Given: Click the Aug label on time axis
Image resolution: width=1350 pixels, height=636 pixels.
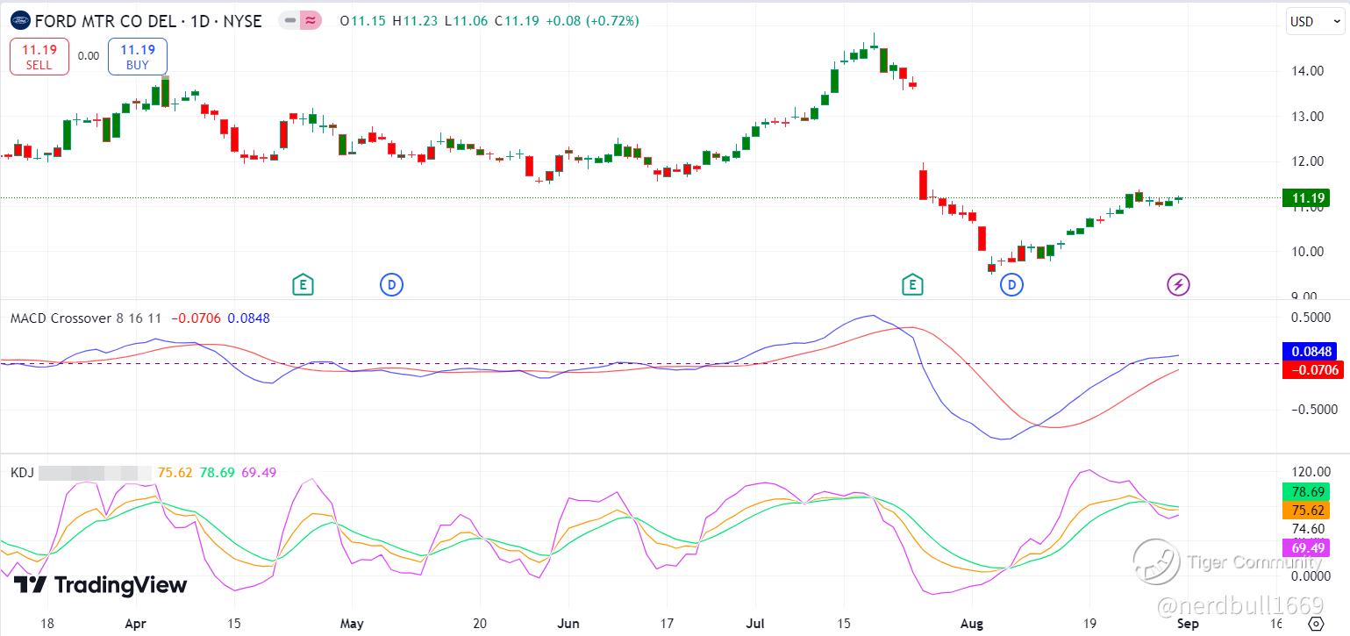Looking at the screenshot, I should tap(972, 624).
